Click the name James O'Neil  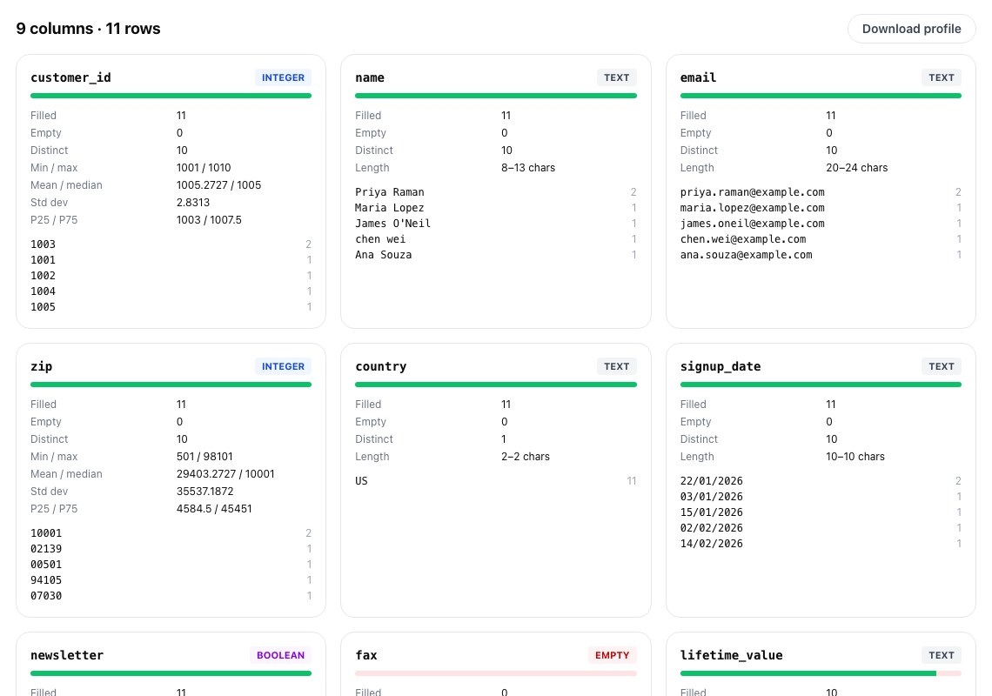(392, 224)
